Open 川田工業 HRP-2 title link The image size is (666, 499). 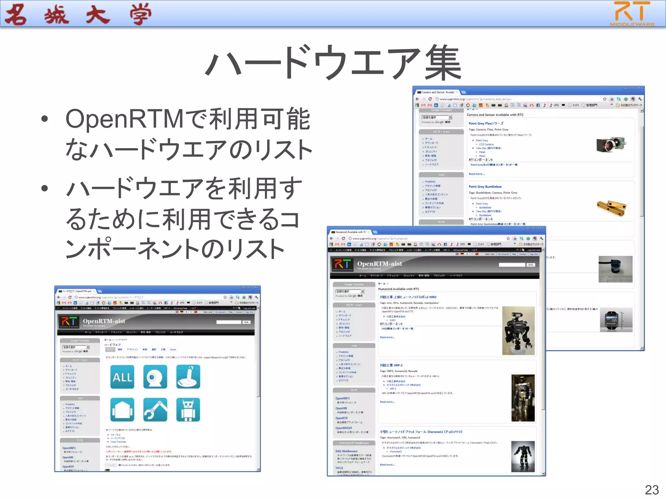tap(391, 365)
